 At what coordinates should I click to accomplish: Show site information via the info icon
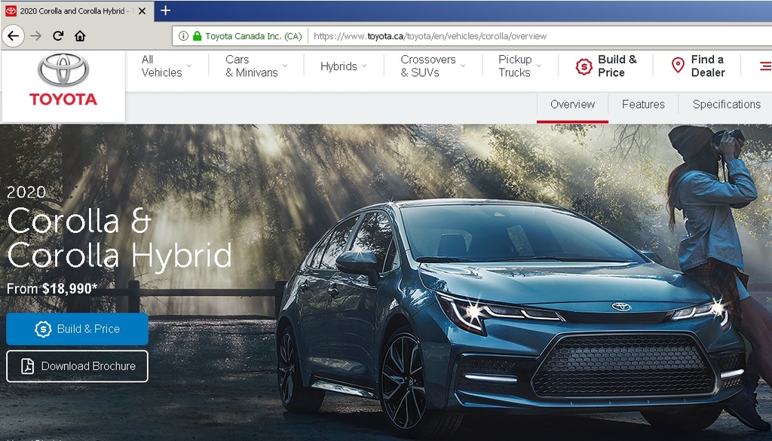183,36
